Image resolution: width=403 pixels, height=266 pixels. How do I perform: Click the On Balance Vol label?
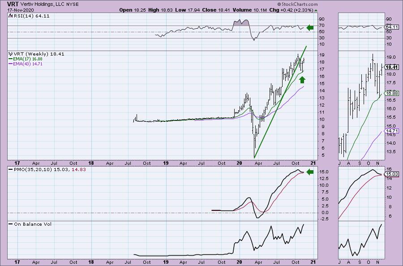(33, 224)
